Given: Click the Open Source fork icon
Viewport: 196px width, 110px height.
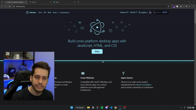Looking at the screenshot, I should coord(123,73).
